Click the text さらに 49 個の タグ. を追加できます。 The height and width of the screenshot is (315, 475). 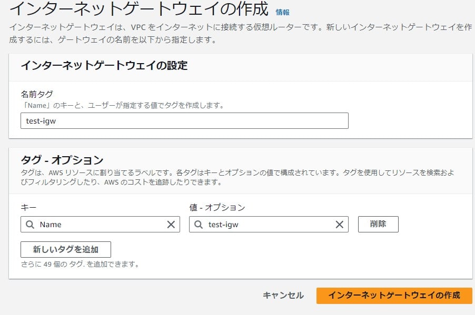pyautogui.click(x=80, y=264)
